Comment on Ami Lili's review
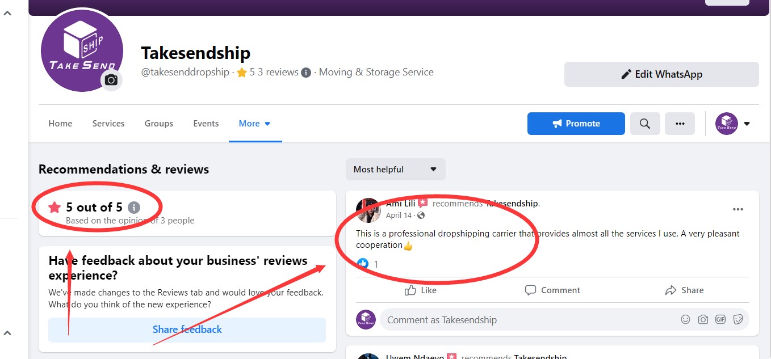771x359 pixels. pos(552,290)
